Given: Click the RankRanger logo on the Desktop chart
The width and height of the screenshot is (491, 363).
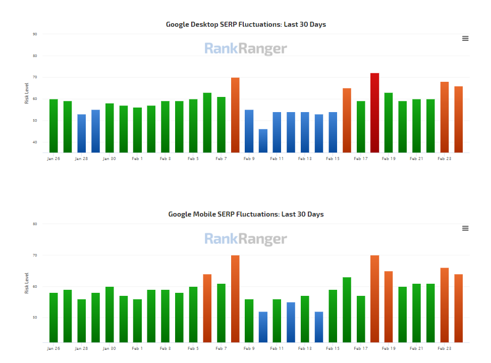Looking at the screenshot, I should 246,49.
